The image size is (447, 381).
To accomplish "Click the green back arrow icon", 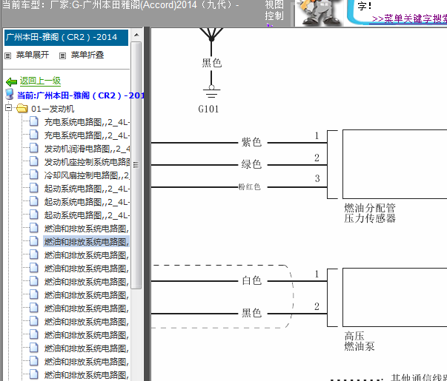I will [11, 82].
